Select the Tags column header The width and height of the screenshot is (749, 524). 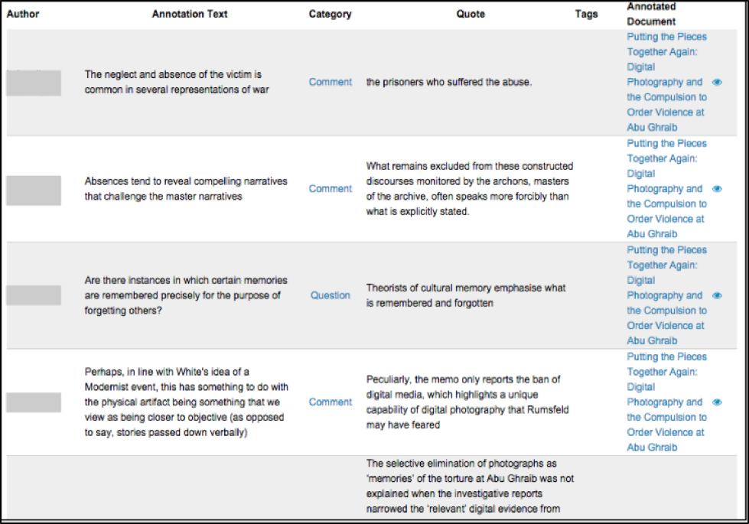tap(586, 13)
